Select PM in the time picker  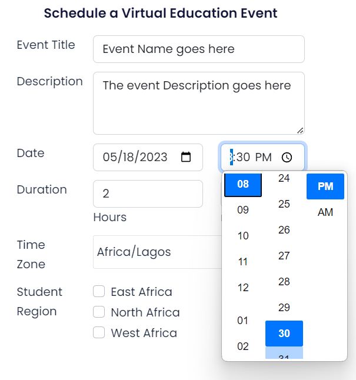325,186
